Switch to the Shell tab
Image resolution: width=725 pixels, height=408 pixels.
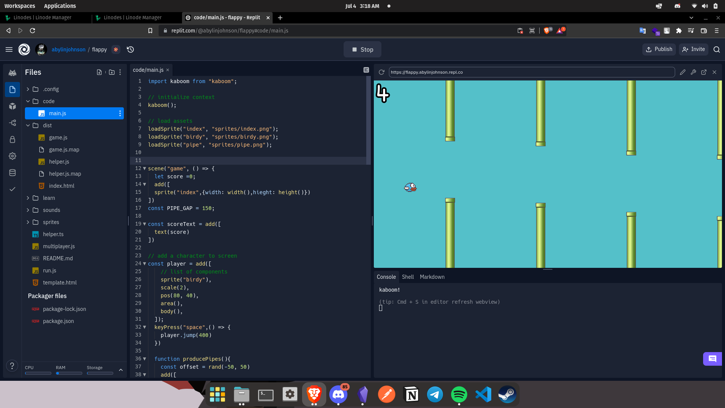click(408, 277)
